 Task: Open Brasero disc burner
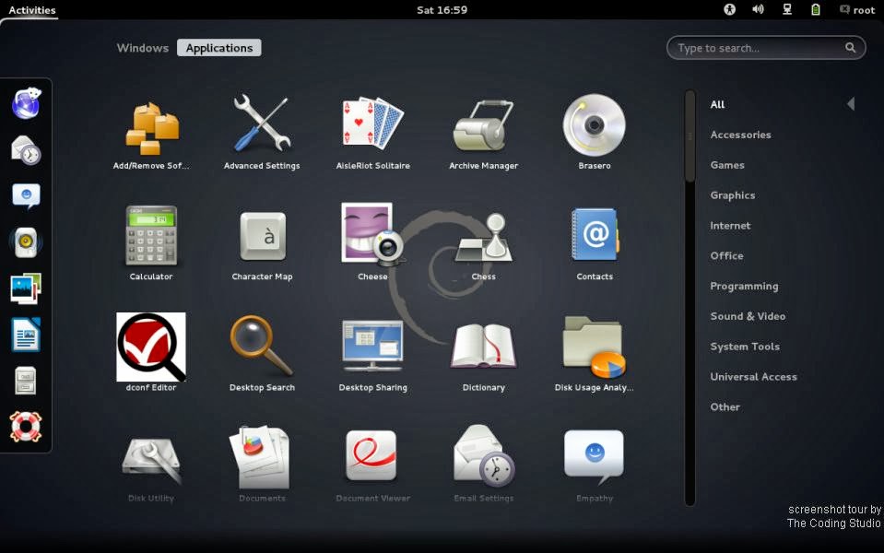tap(595, 133)
